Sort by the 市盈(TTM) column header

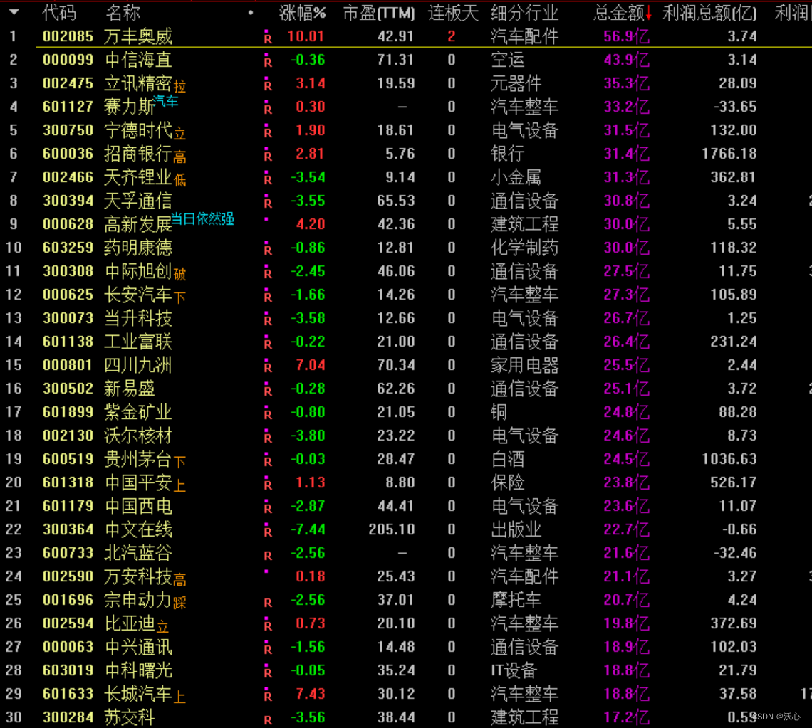[x=378, y=13]
